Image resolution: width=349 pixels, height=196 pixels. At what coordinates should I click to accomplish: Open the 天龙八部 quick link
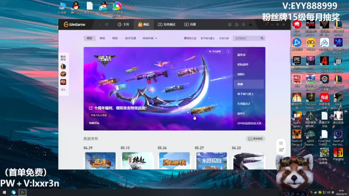[224, 38]
